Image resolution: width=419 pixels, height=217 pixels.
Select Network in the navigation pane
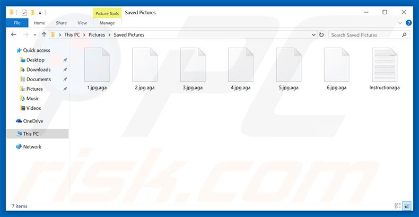29,146
